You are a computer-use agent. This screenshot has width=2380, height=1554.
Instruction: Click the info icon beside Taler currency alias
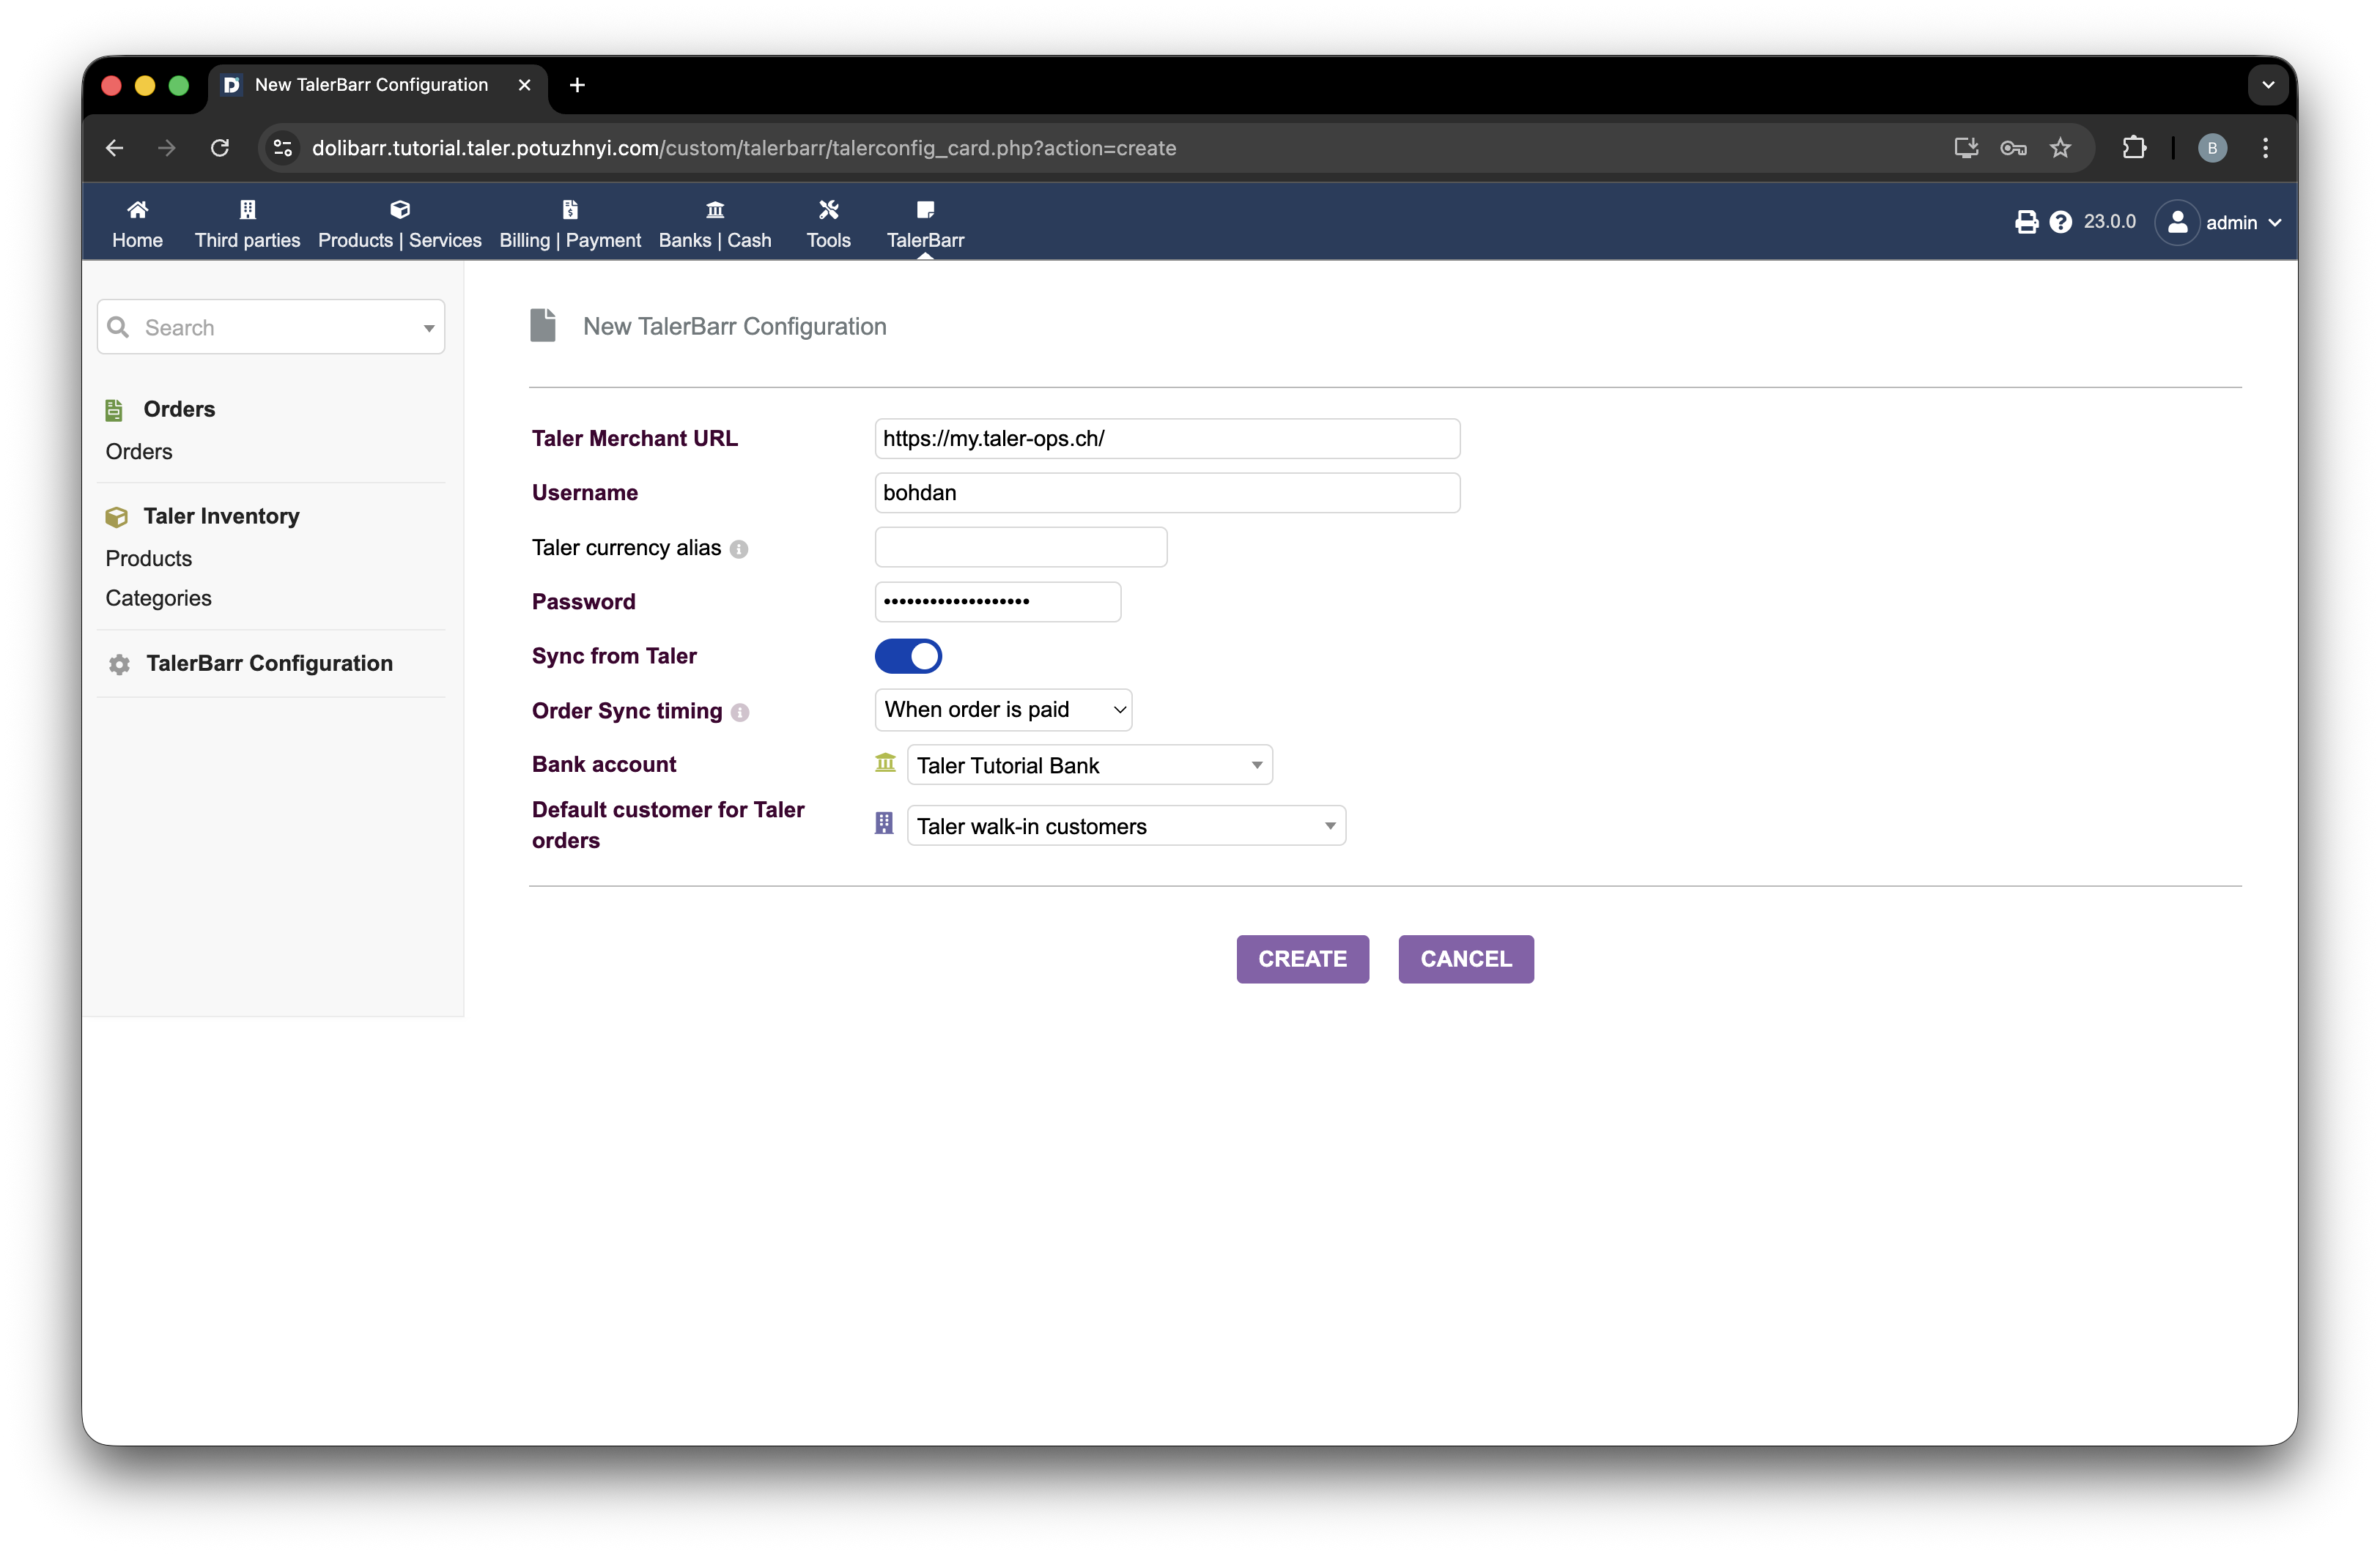tap(739, 549)
